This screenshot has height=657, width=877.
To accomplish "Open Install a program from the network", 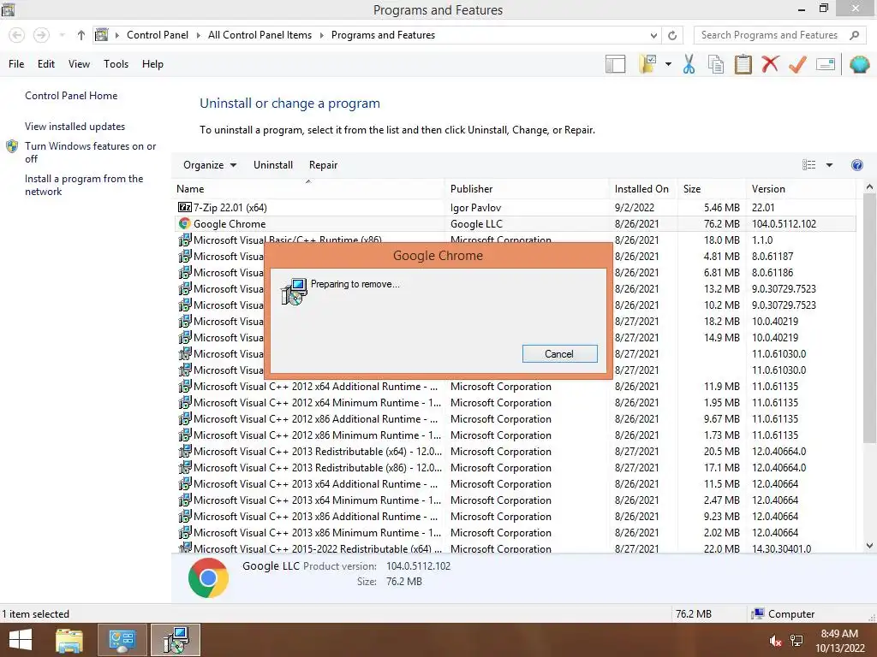I will tap(84, 185).
